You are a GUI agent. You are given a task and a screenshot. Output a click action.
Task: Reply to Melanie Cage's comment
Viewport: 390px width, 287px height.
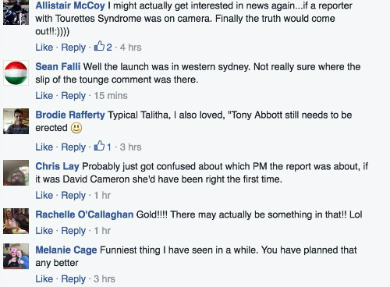[73, 279]
